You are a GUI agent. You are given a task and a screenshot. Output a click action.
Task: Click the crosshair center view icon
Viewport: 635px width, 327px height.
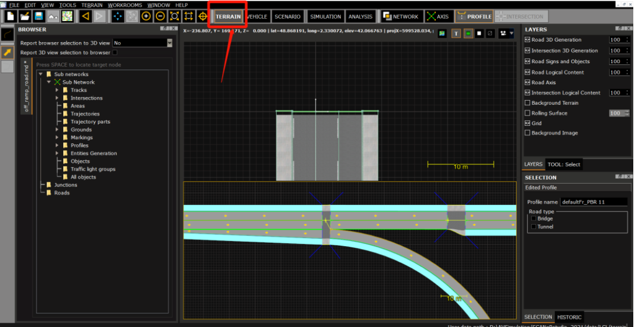(202, 16)
